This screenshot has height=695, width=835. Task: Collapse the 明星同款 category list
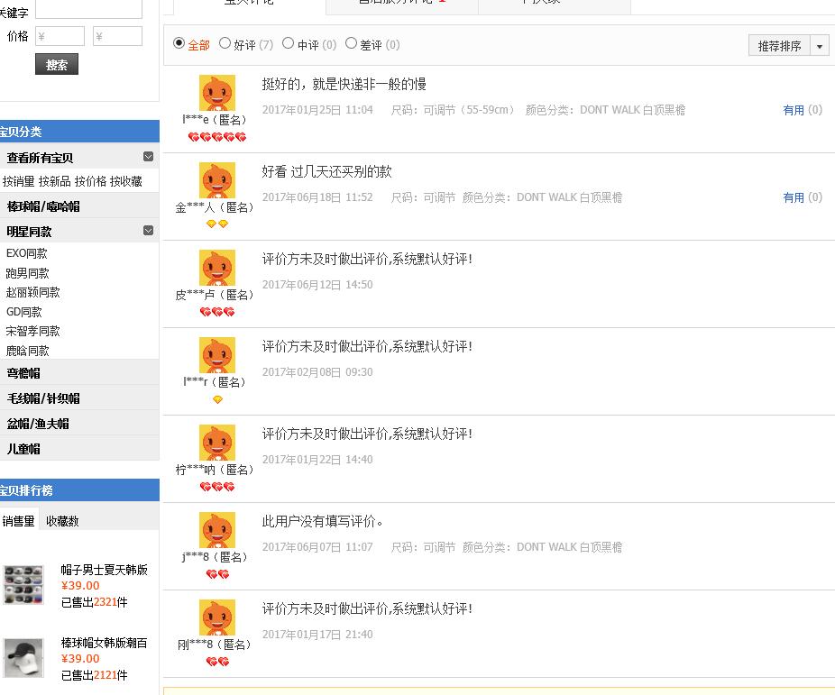coord(148,231)
